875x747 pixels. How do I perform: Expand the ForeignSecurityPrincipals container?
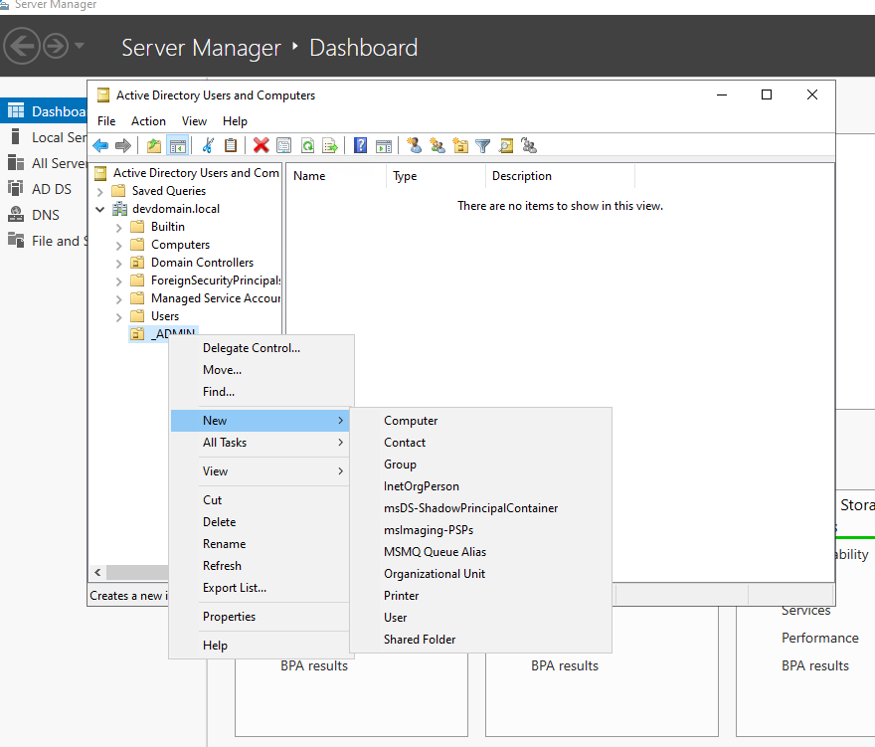(119, 281)
